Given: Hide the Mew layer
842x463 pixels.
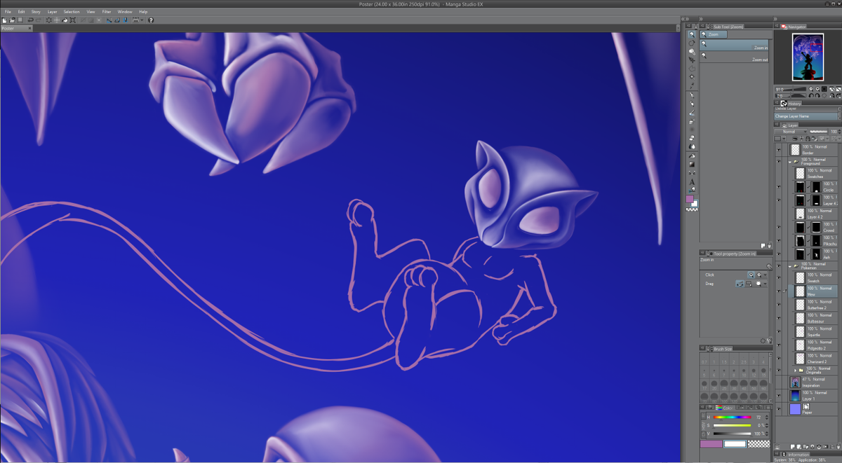Looking at the screenshot, I should (x=778, y=291).
